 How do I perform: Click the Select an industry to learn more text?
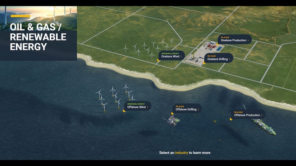185,153
